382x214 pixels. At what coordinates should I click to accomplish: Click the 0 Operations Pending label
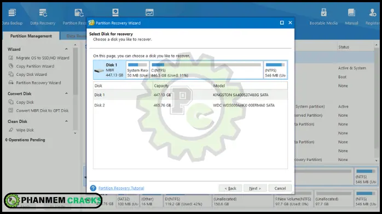click(x=25, y=140)
